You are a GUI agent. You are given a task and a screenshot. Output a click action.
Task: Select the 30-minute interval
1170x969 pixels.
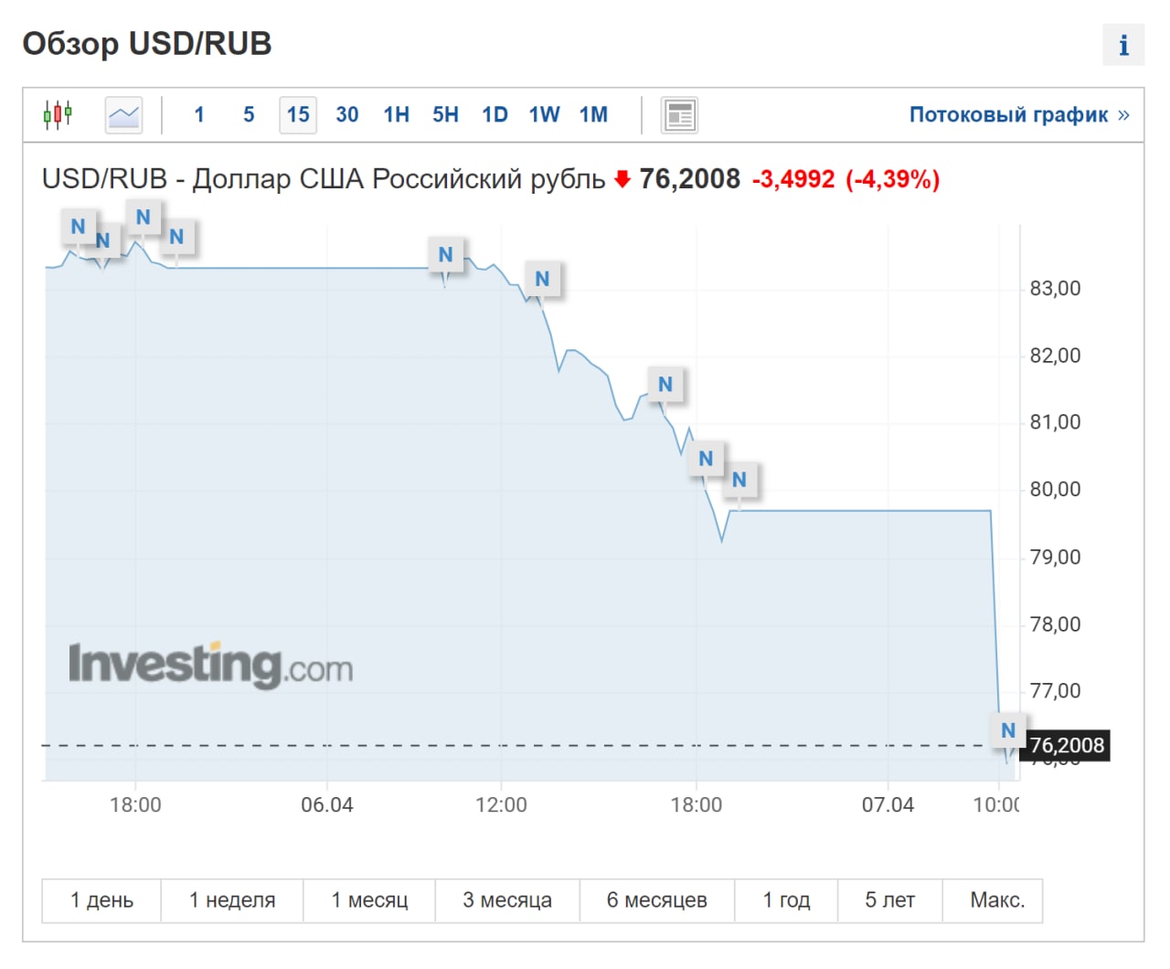pyautogui.click(x=347, y=115)
